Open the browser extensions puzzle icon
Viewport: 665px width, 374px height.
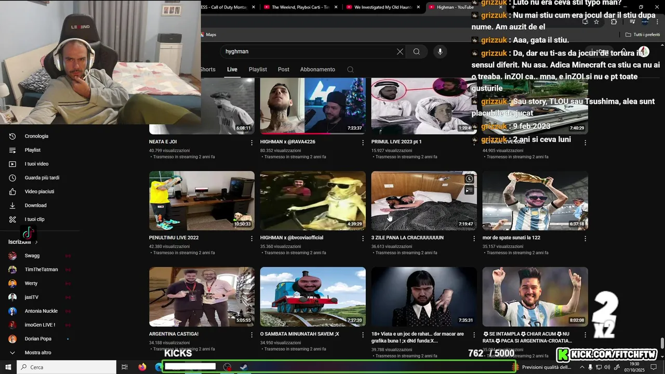click(x=614, y=21)
